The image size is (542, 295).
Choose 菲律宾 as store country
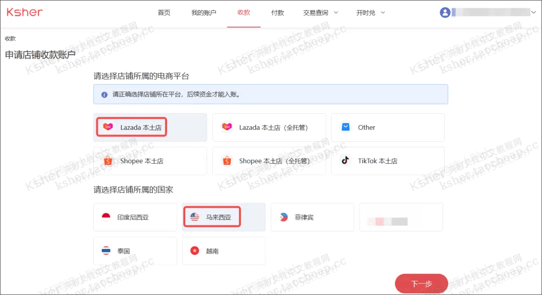click(x=313, y=217)
